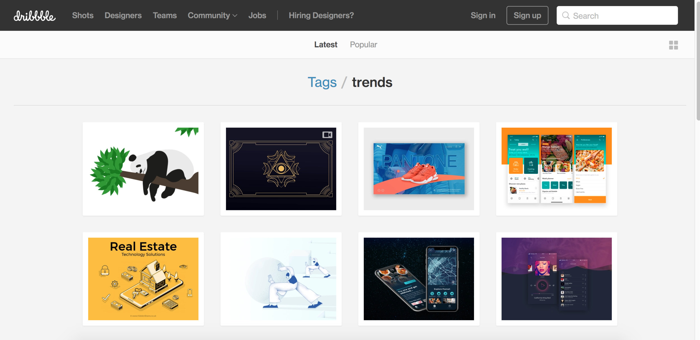
Task: Switch to the Popular tab
Action: (x=363, y=44)
